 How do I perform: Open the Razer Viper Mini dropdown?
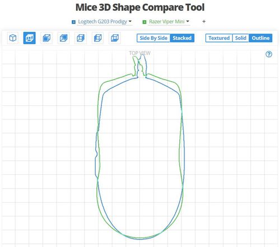[169, 22]
